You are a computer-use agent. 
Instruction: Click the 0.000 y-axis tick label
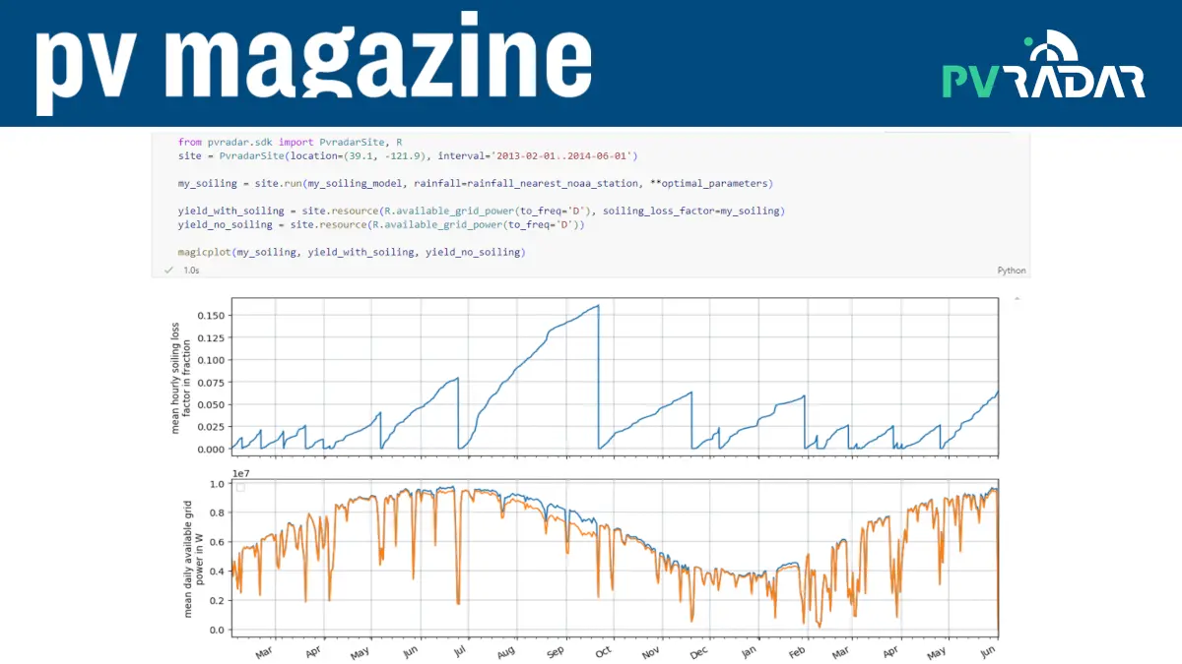pyautogui.click(x=212, y=450)
